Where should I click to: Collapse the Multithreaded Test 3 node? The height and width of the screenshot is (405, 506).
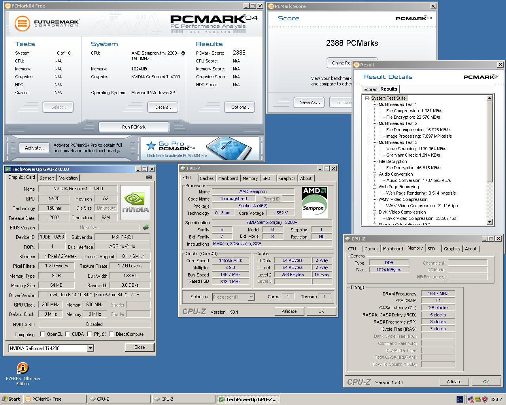click(x=375, y=142)
